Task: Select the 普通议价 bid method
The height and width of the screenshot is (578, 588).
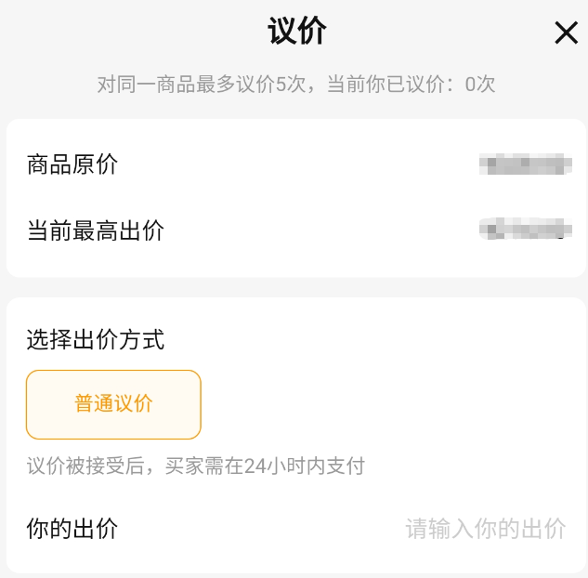Action: point(113,404)
